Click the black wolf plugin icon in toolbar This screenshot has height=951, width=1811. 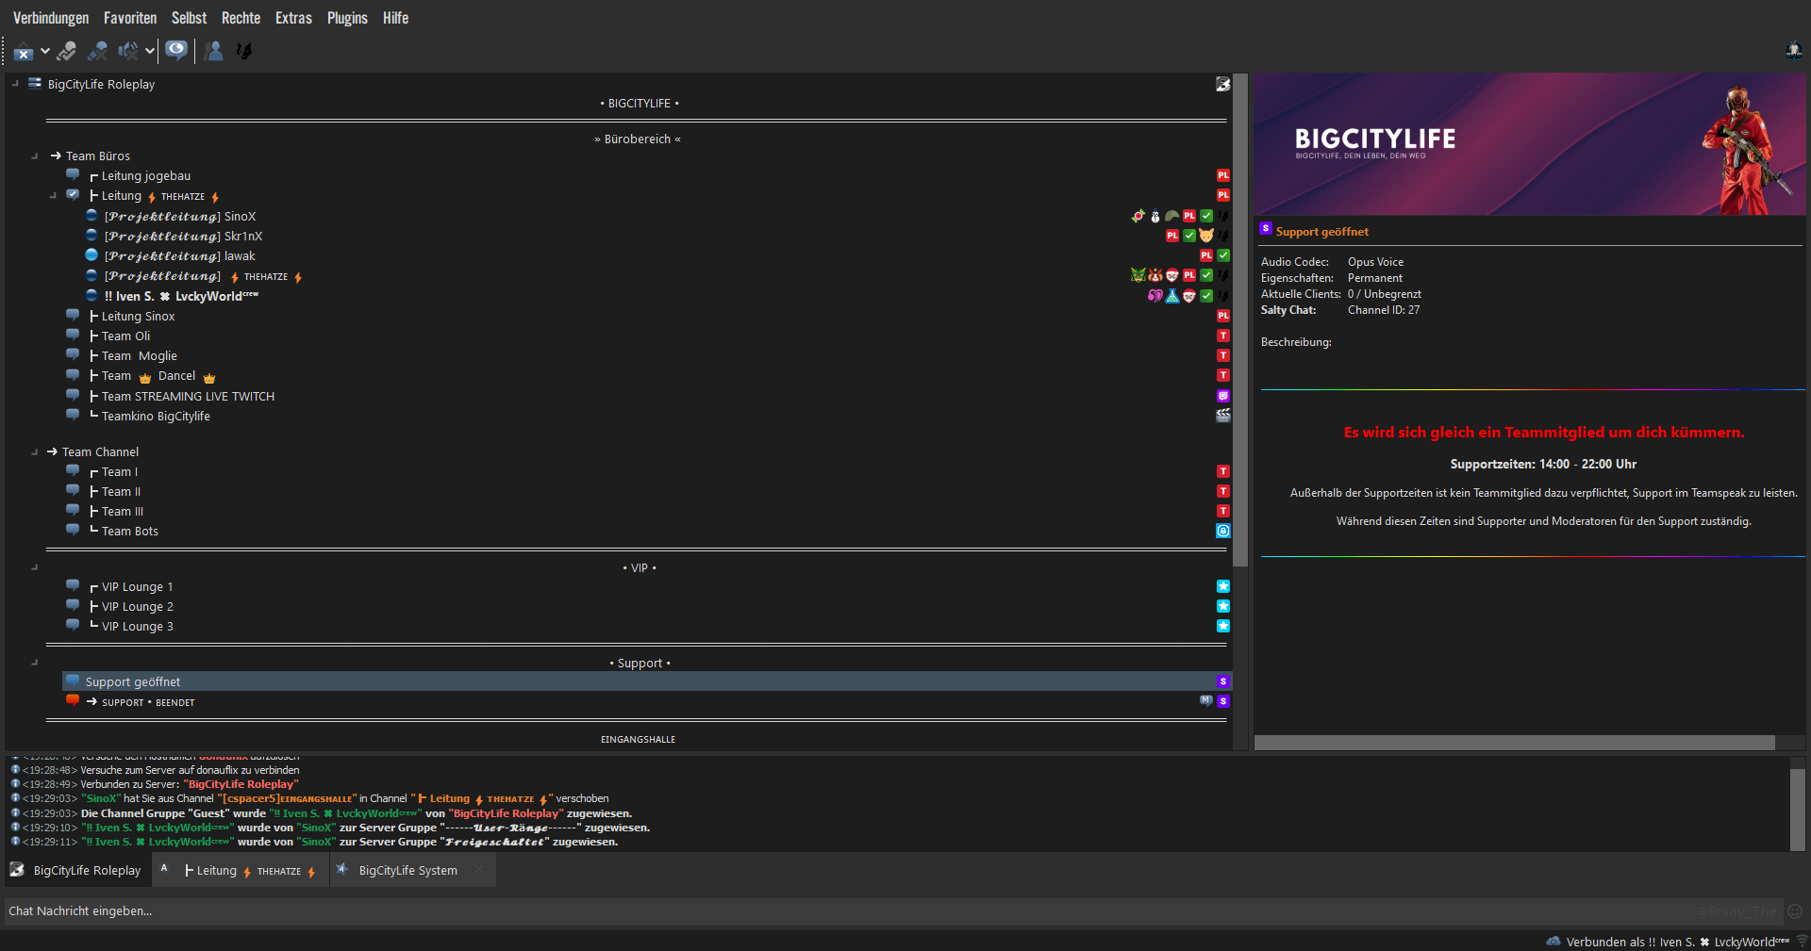coord(244,51)
